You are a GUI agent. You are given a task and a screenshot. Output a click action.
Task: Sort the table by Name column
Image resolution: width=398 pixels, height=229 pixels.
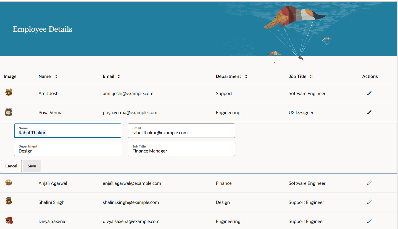(56, 77)
